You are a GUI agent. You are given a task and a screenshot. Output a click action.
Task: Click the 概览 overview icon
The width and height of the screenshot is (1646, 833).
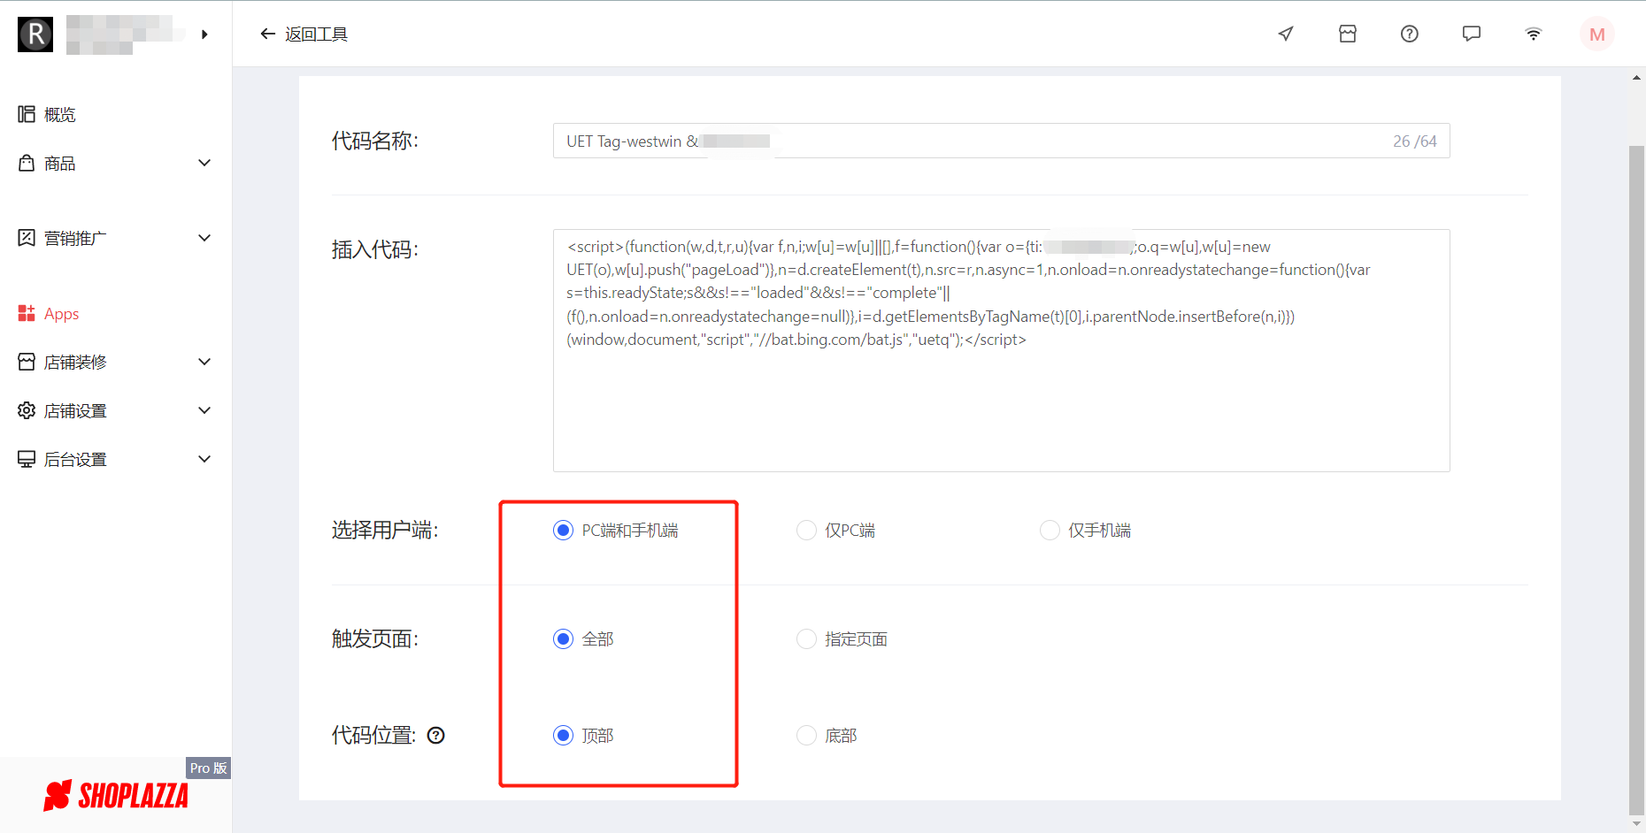27,114
